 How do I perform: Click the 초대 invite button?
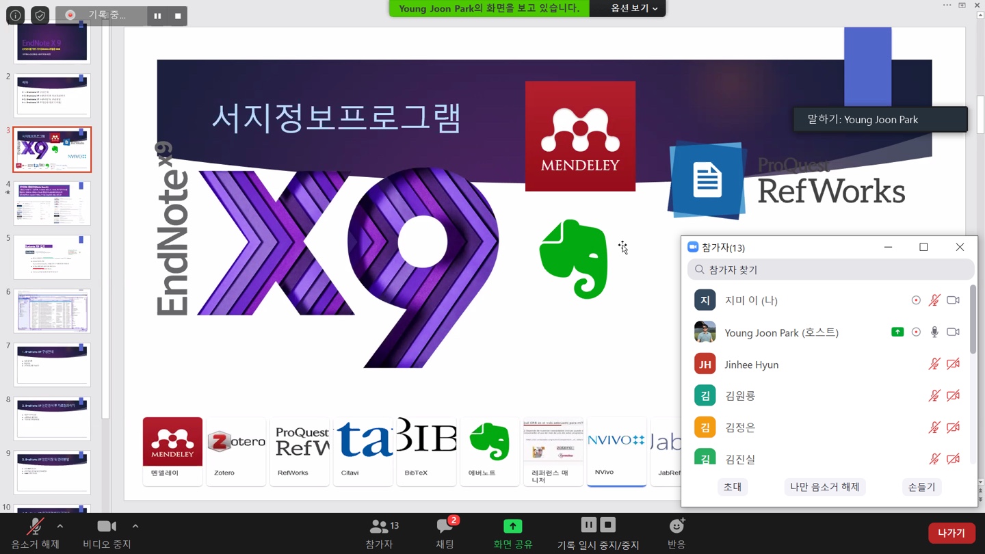coord(732,487)
